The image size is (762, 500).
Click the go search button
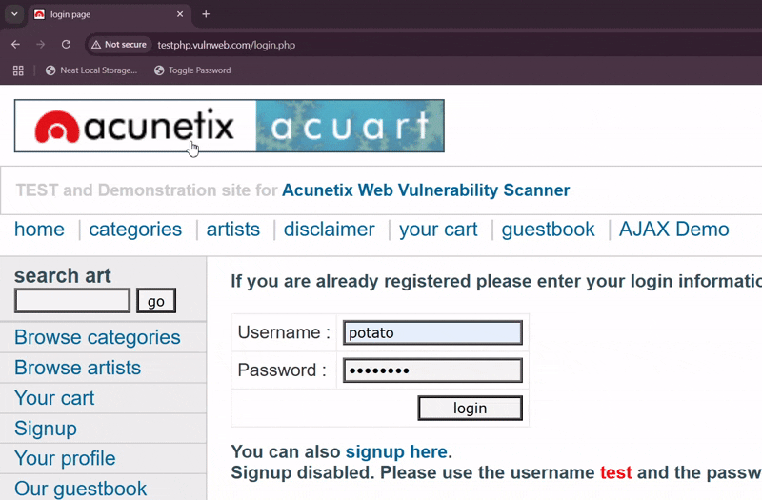point(156,301)
